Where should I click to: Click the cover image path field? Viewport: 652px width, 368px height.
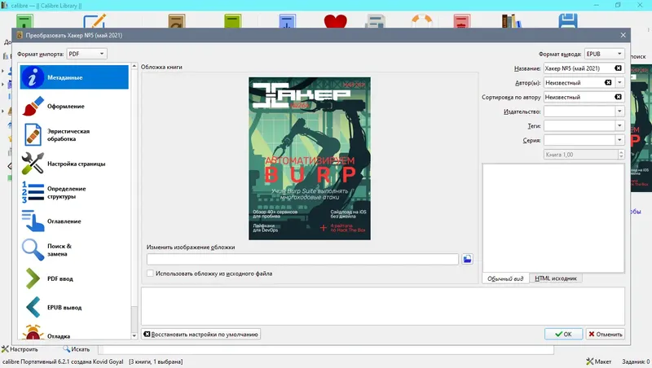pyautogui.click(x=302, y=259)
